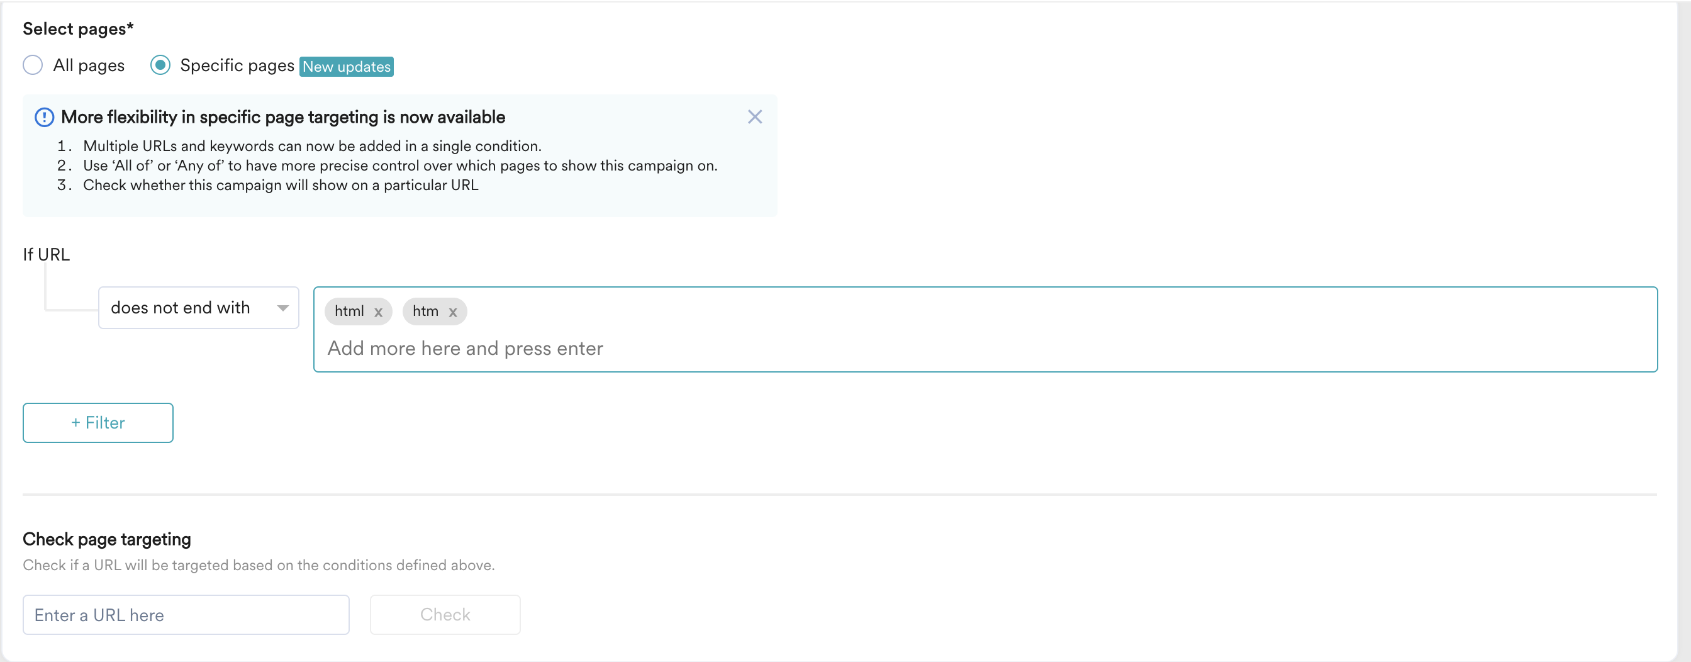This screenshot has width=1691, height=662.
Task: Click the Enter a URL here field
Action: coord(186,614)
